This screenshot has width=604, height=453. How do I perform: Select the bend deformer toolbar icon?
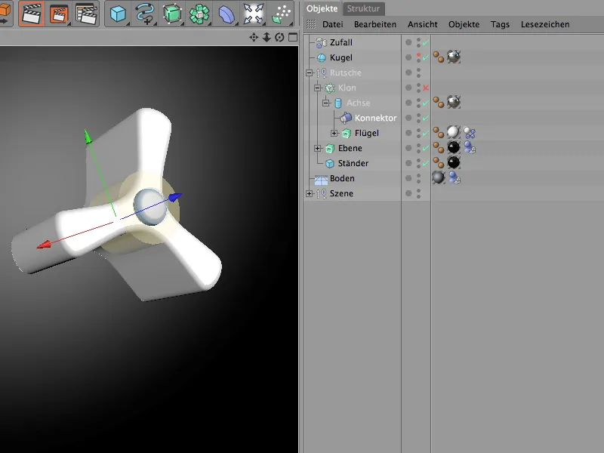pyautogui.click(x=226, y=14)
